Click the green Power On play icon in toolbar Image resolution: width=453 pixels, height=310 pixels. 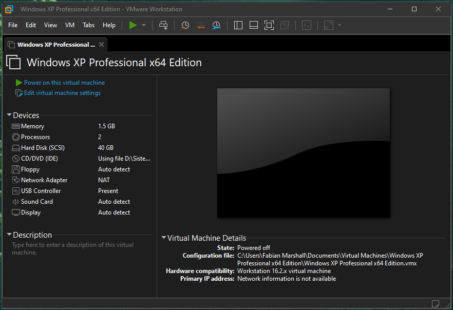pyautogui.click(x=133, y=25)
